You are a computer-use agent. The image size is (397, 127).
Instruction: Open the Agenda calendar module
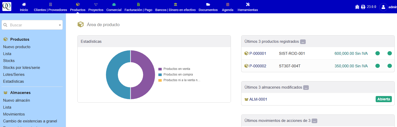228,7
